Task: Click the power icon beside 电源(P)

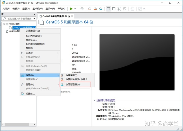Action: (22, 53)
